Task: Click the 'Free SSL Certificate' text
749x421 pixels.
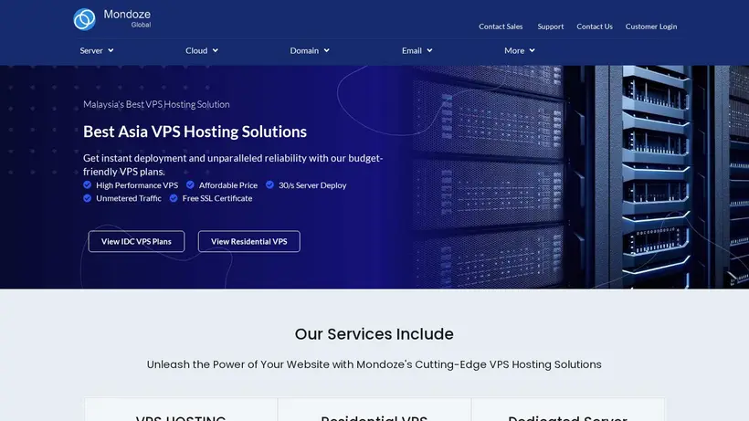Action: (x=217, y=198)
